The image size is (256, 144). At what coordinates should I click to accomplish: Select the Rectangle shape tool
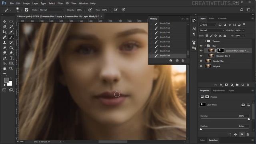click(x=11, y=63)
